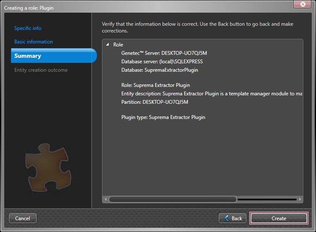Click the dialog title bar text

29,8
